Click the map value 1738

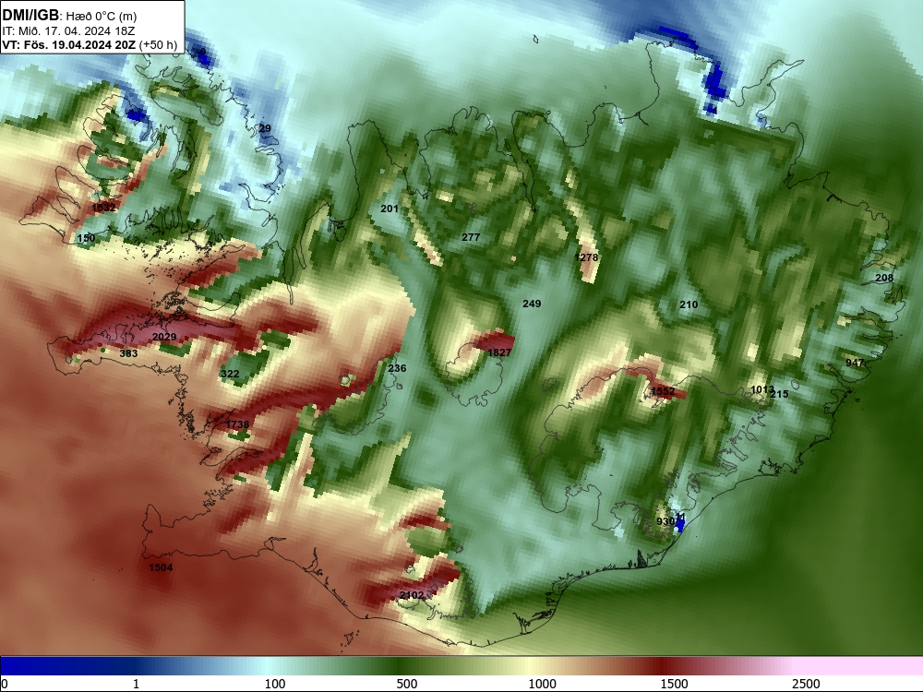(x=237, y=424)
